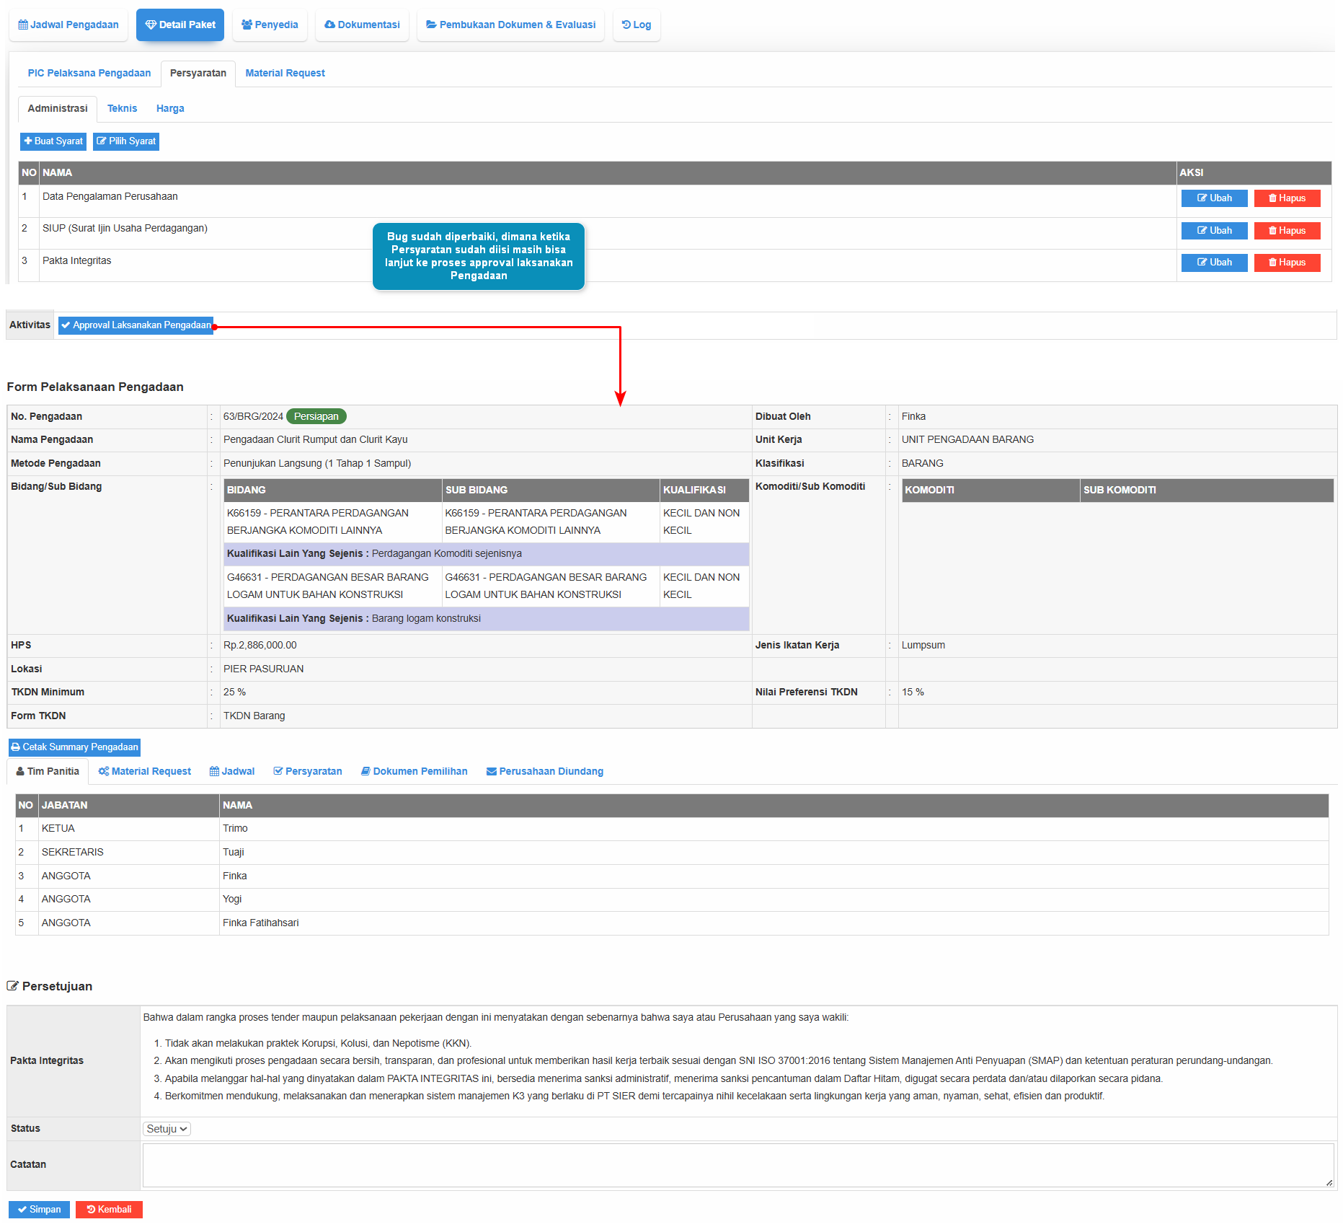Open Pembukaan Dokumen & Evaluasi tab
Screen dimensions: 1343x1227
tap(510, 25)
